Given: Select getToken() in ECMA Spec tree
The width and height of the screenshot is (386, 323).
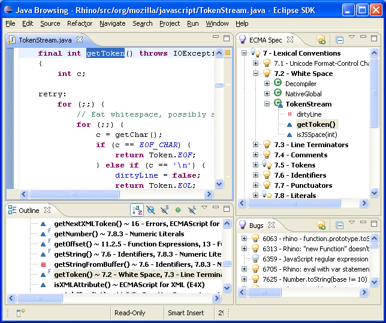Looking at the screenshot, I should point(316,124).
